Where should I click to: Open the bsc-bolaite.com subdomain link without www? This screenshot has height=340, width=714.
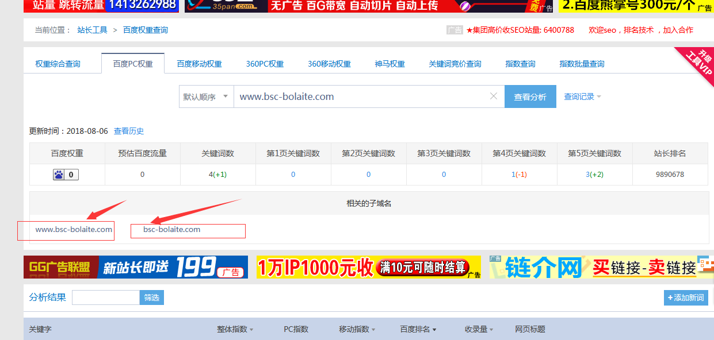coord(172,230)
